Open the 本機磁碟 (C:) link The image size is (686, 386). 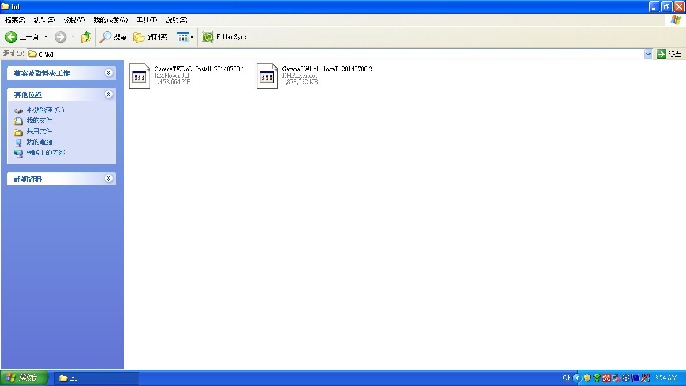coord(45,110)
